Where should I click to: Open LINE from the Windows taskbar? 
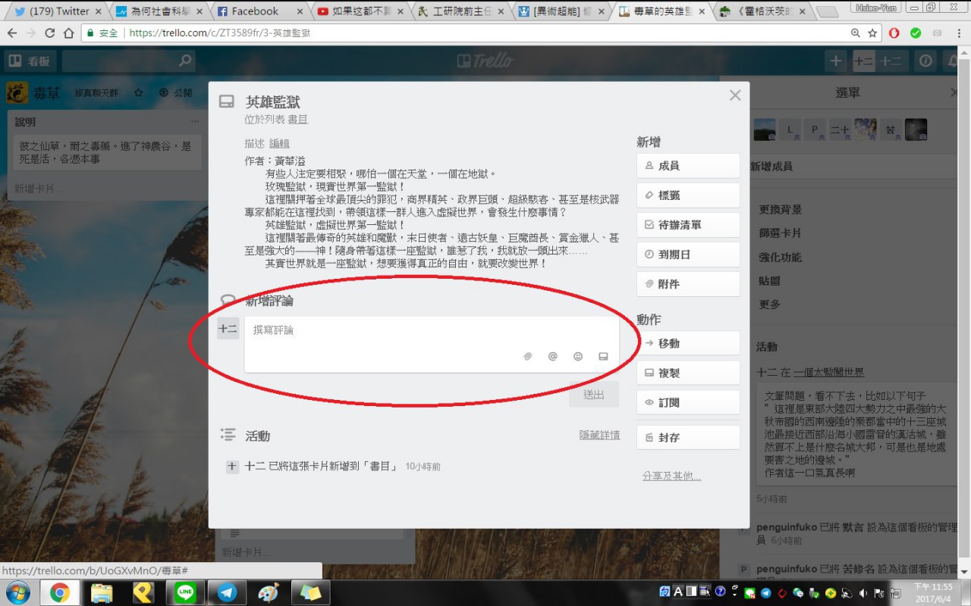tap(185, 592)
